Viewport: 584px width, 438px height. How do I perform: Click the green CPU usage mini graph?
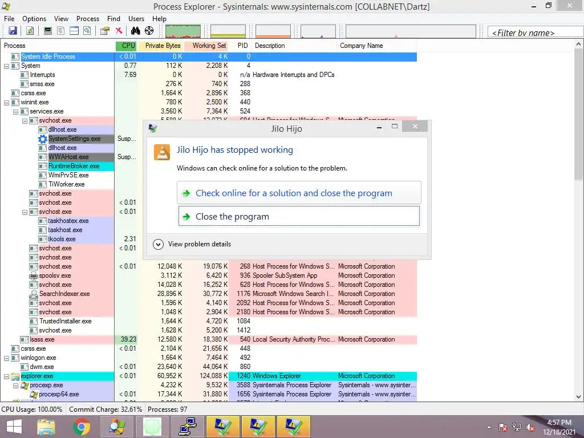tap(183, 31)
